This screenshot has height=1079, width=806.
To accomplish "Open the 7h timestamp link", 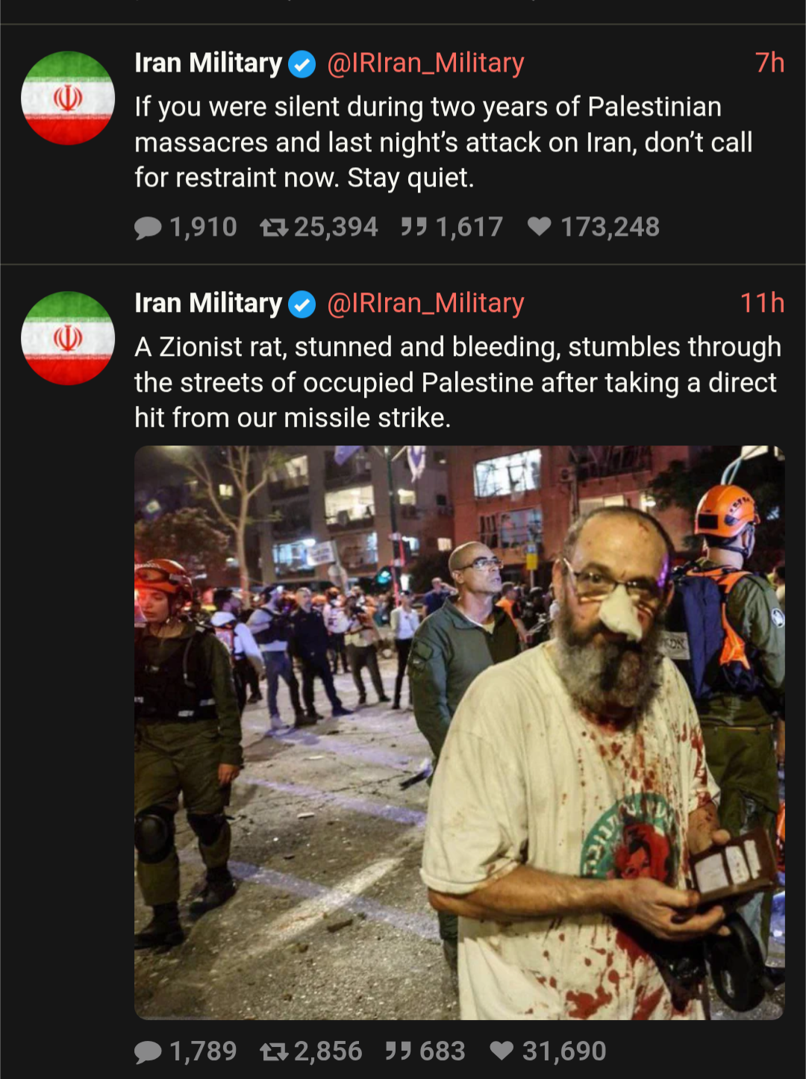I will click(769, 63).
